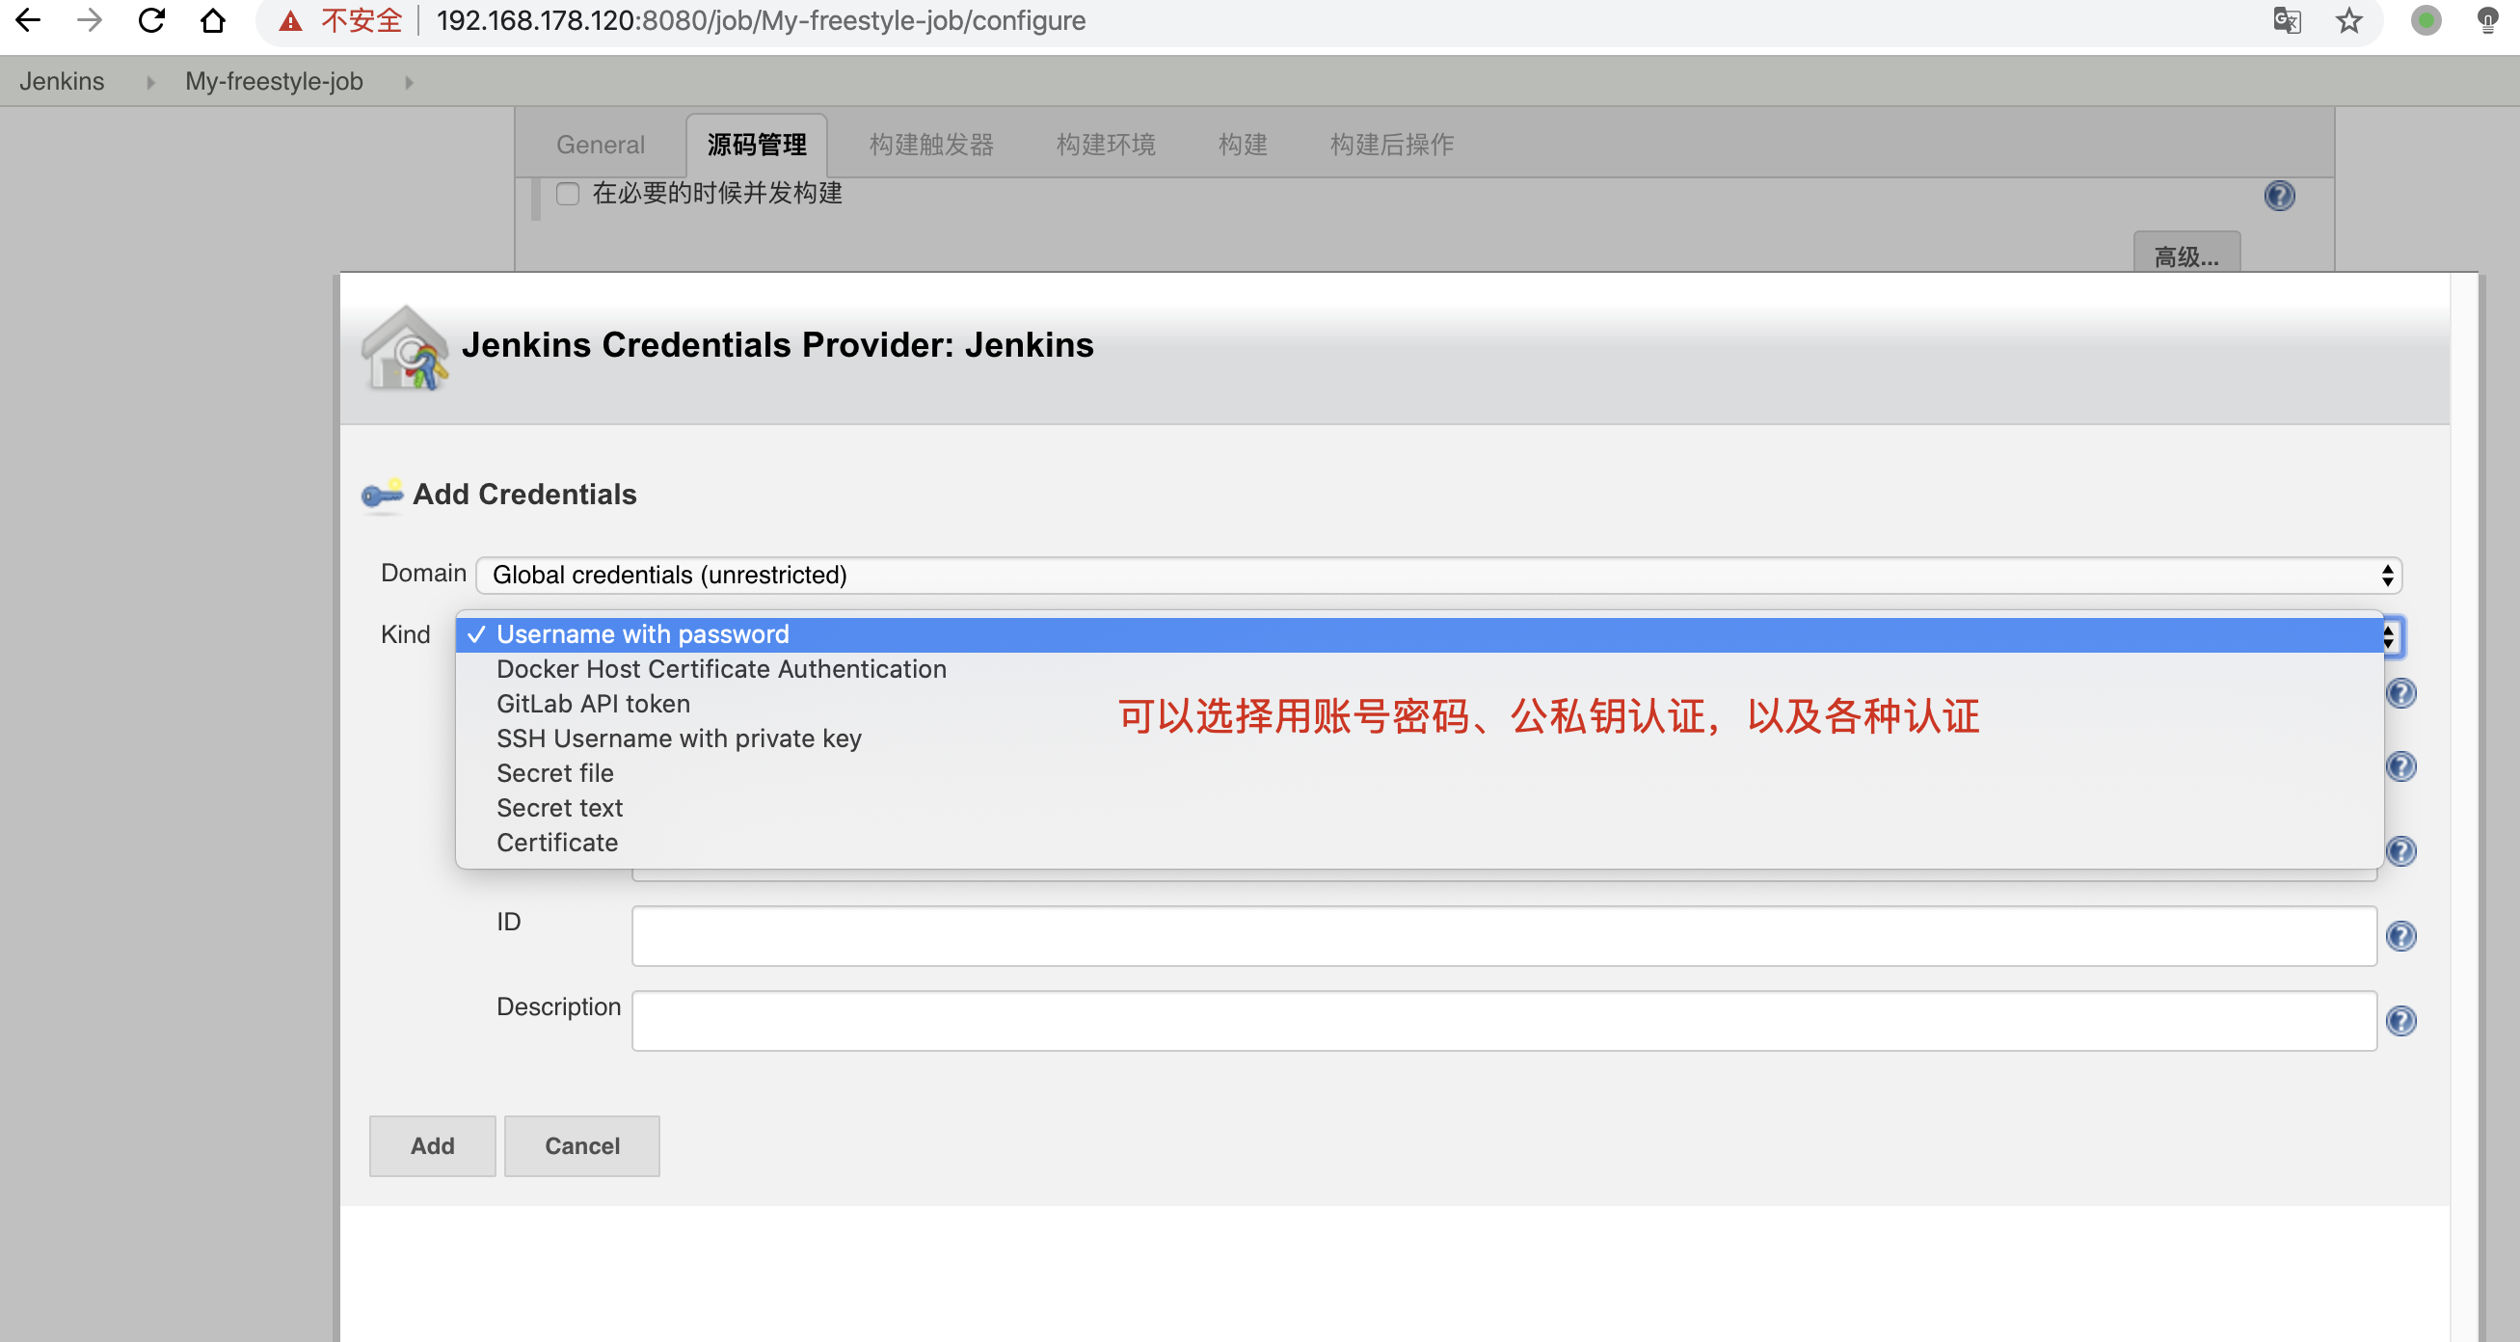Switch to the General tab
Image resolution: width=2520 pixels, height=1342 pixels.
pyautogui.click(x=601, y=145)
